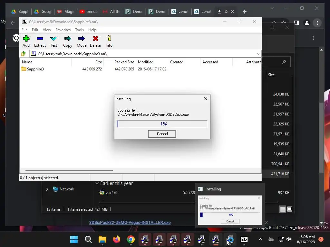Cancel the Installing dialog
Image resolution: width=330 pixels, height=247 pixels.
coord(162,134)
